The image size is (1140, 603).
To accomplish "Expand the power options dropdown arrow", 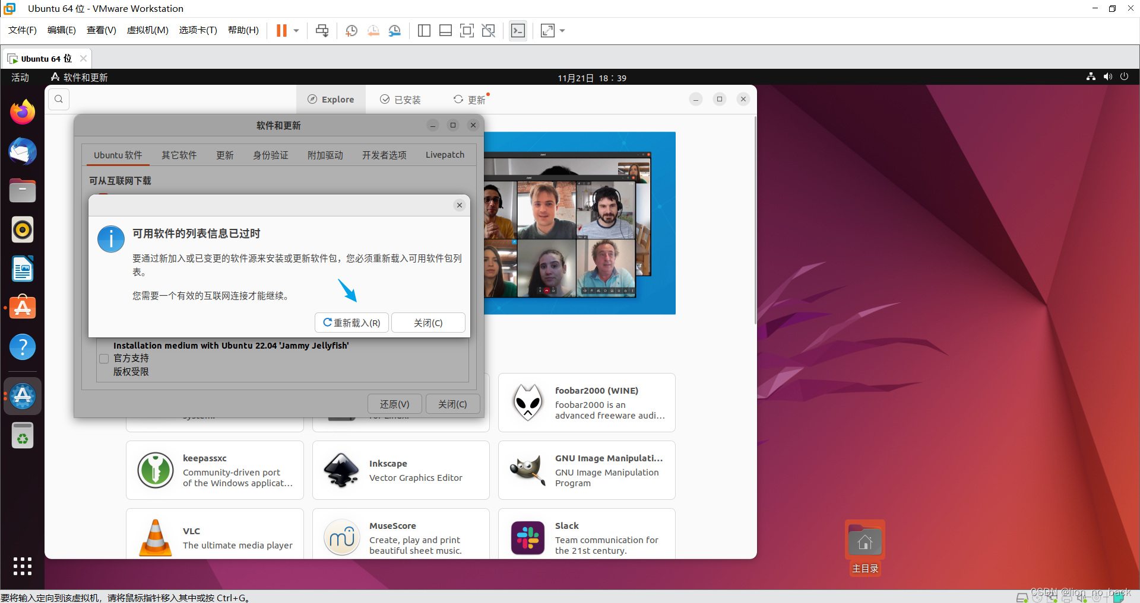I will [1124, 77].
